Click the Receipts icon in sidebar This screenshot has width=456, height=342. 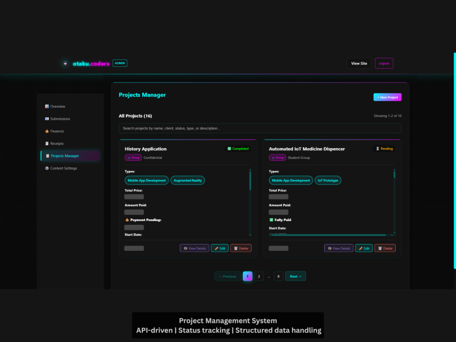point(47,143)
